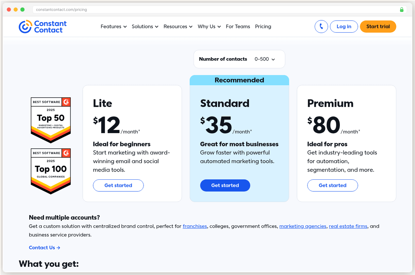Open the Why Us dropdown
The image size is (415, 275).
209,26
